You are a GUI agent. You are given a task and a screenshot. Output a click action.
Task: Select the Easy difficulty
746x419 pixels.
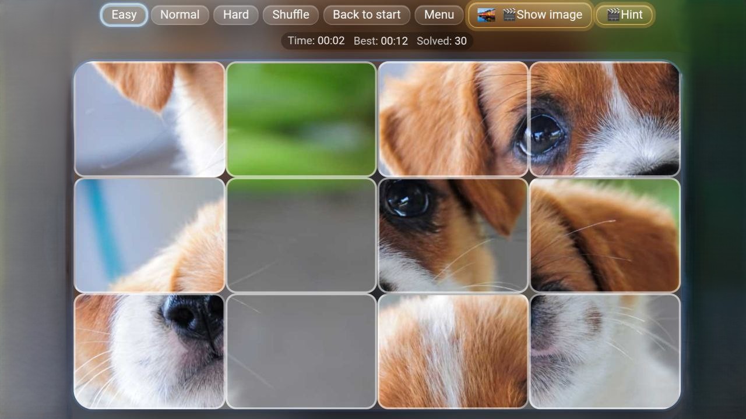[x=123, y=15]
